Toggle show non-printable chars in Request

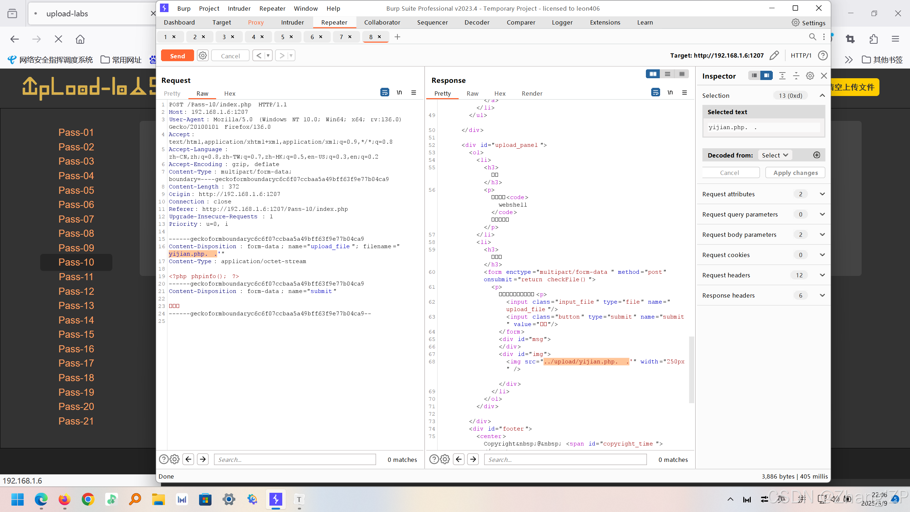399,92
